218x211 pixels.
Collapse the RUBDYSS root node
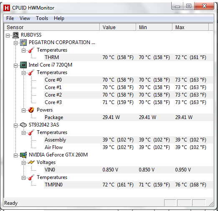coord(8,35)
